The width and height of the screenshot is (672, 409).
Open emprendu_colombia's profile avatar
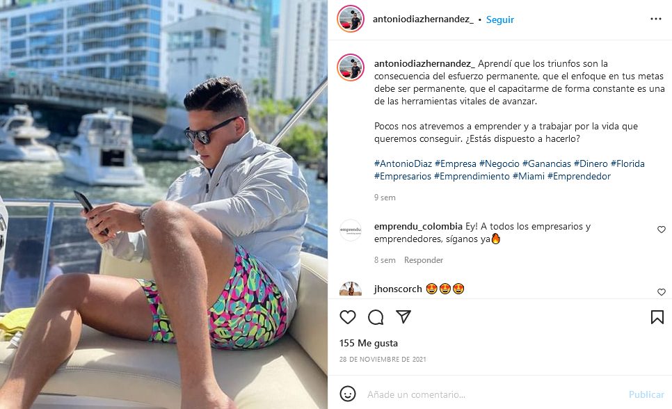351,230
